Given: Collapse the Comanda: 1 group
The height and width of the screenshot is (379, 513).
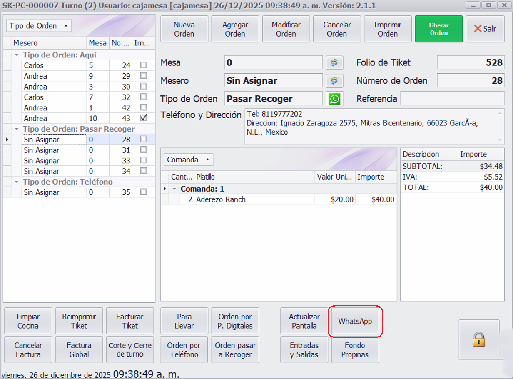Looking at the screenshot, I should (x=174, y=189).
